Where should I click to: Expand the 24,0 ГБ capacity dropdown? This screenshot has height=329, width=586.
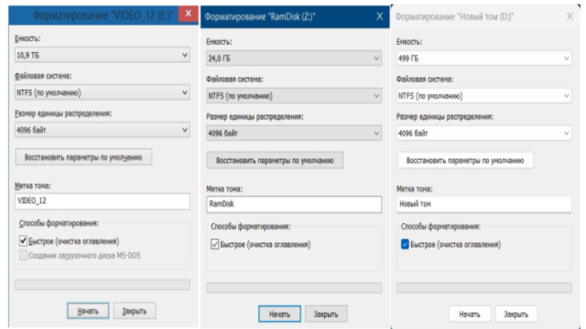pyautogui.click(x=294, y=58)
